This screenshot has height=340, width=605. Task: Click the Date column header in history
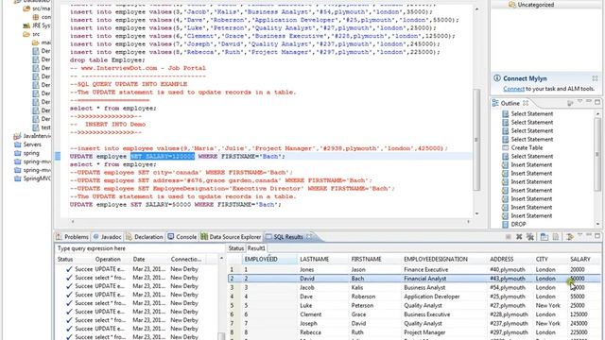point(149,259)
